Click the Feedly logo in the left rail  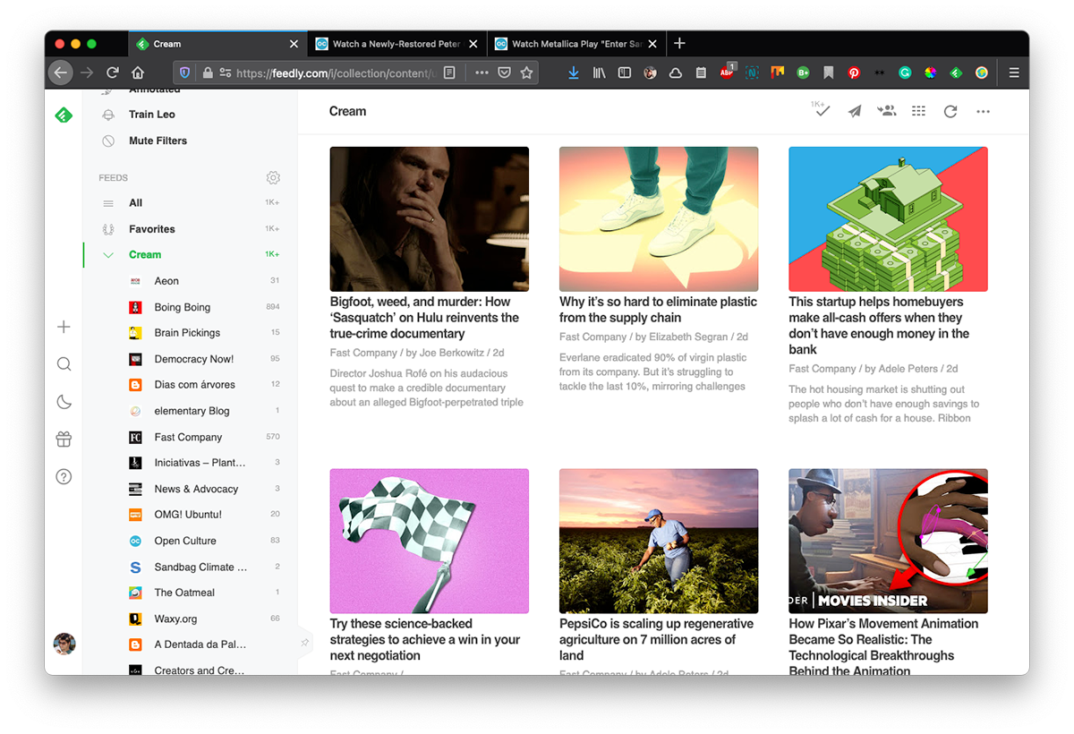(64, 115)
